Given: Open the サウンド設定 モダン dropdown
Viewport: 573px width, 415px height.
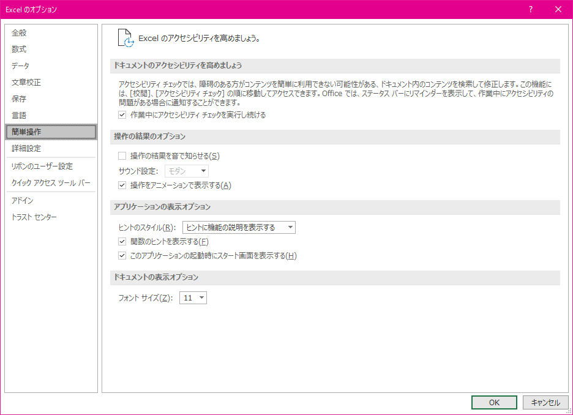Looking at the screenshot, I should pos(187,171).
